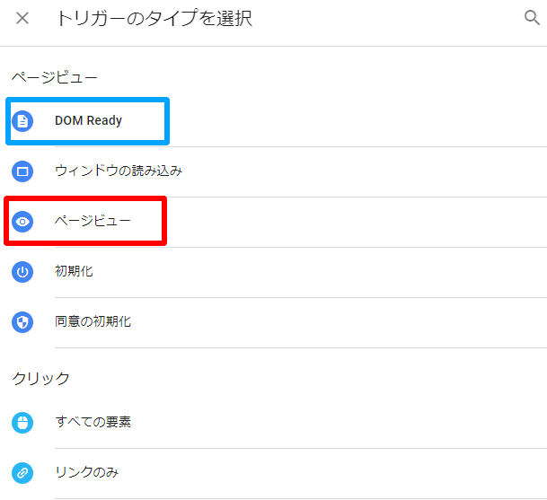Open search with the magnifier icon
The image size is (547, 500).
click(531, 18)
